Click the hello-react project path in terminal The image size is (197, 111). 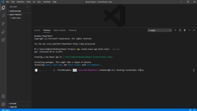(x=87, y=57)
